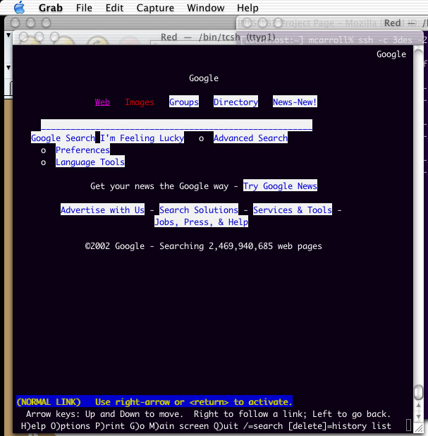The width and height of the screenshot is (428, 436).
Task: Activate the Google Search button
Action: pyautogui.click(x=63, y=138)
